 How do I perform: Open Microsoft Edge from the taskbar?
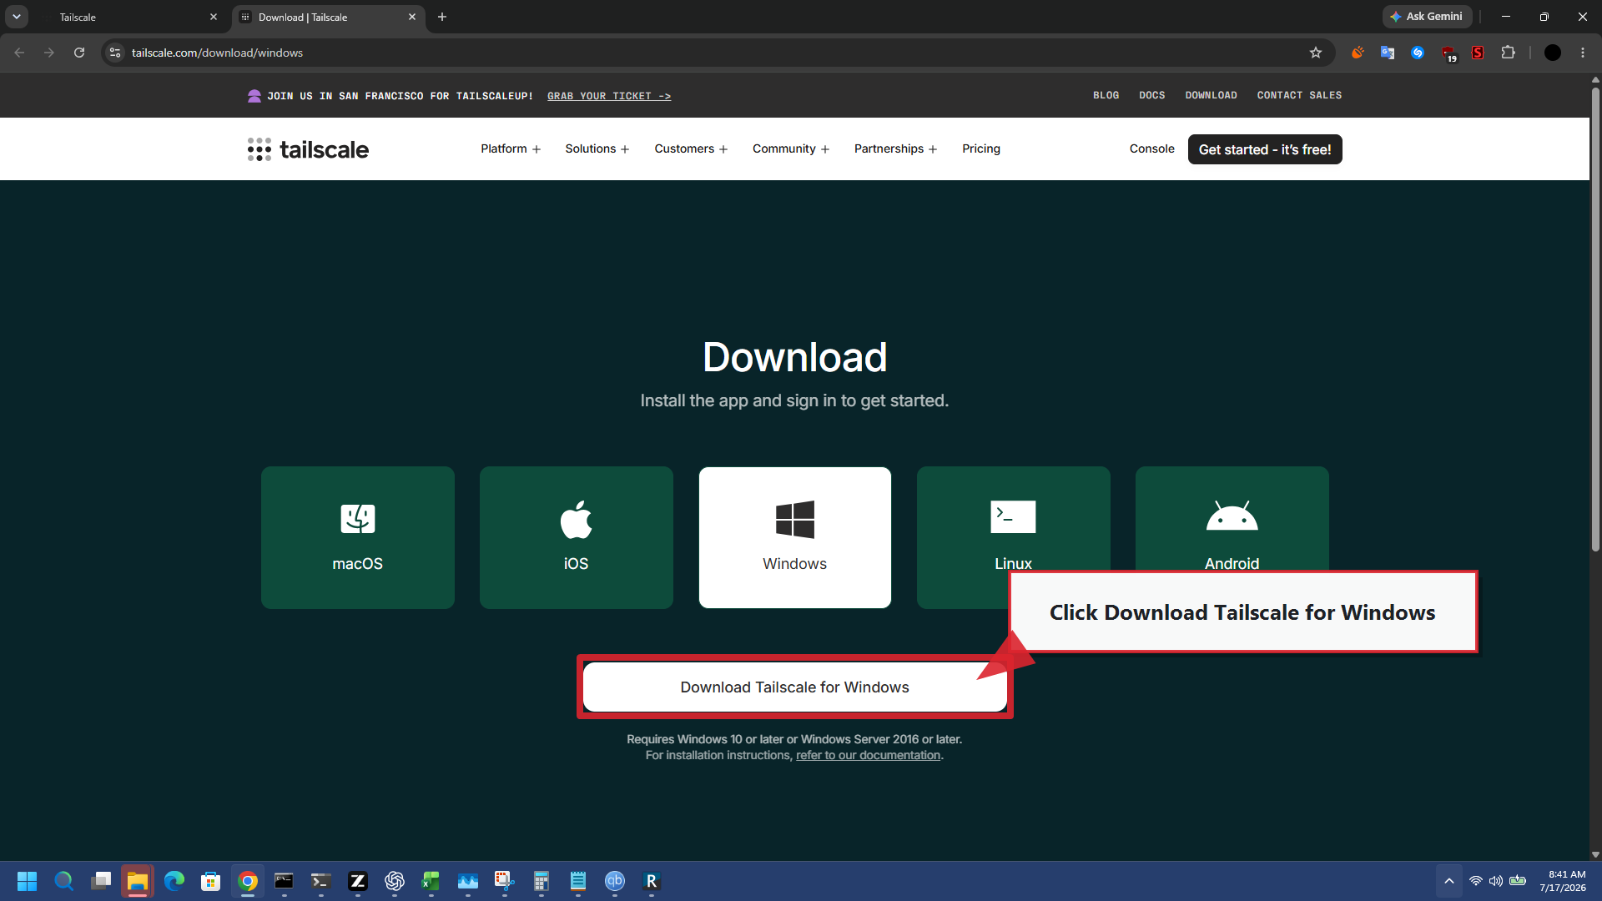pos(174,881)
